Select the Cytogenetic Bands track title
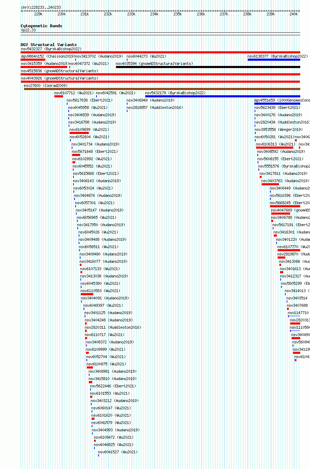Screen dimensions: 310x469 pos(41,26)
